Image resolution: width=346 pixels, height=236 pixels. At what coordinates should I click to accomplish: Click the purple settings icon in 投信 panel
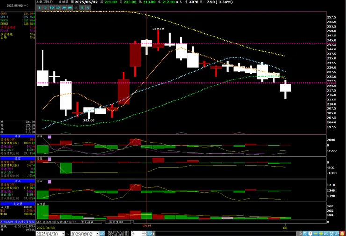(x=50, y=159)
